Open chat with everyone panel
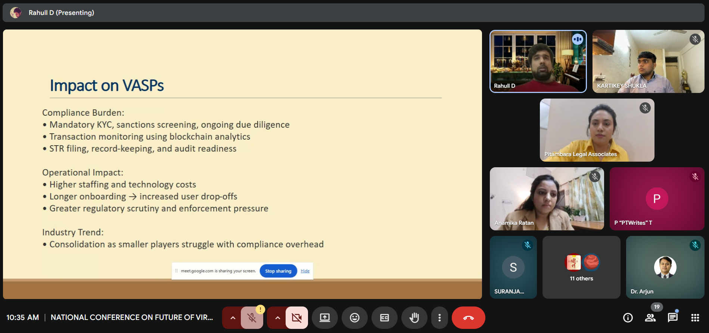Image resolution: width=709 pixels, height=333 pixels. (x=672, y=318)
